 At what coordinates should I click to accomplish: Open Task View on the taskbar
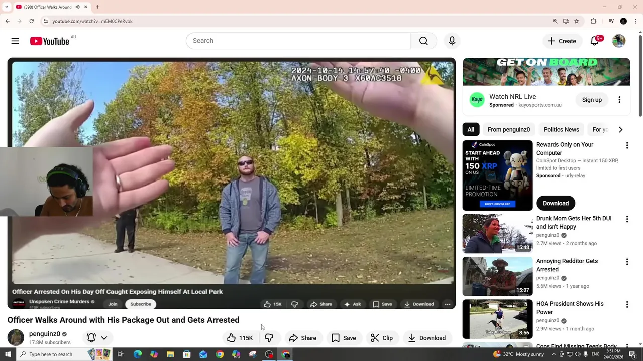coord(121,354)
